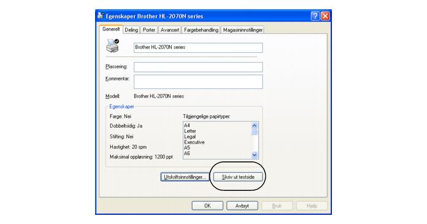The width and height of the screenshot is (427, 224).
Task: Click the paper types scrollbar thumb
Action: 255,132
